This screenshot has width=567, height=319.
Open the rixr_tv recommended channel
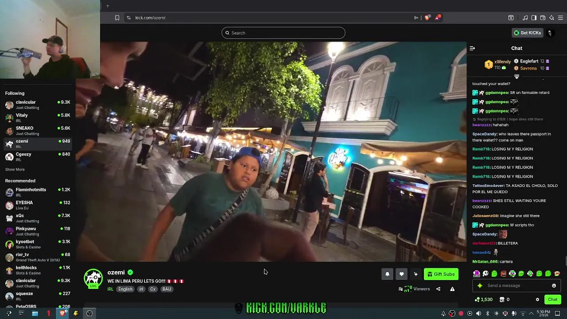tap(38, 257)
